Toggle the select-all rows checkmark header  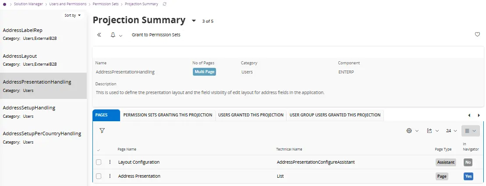pos(99,150)
